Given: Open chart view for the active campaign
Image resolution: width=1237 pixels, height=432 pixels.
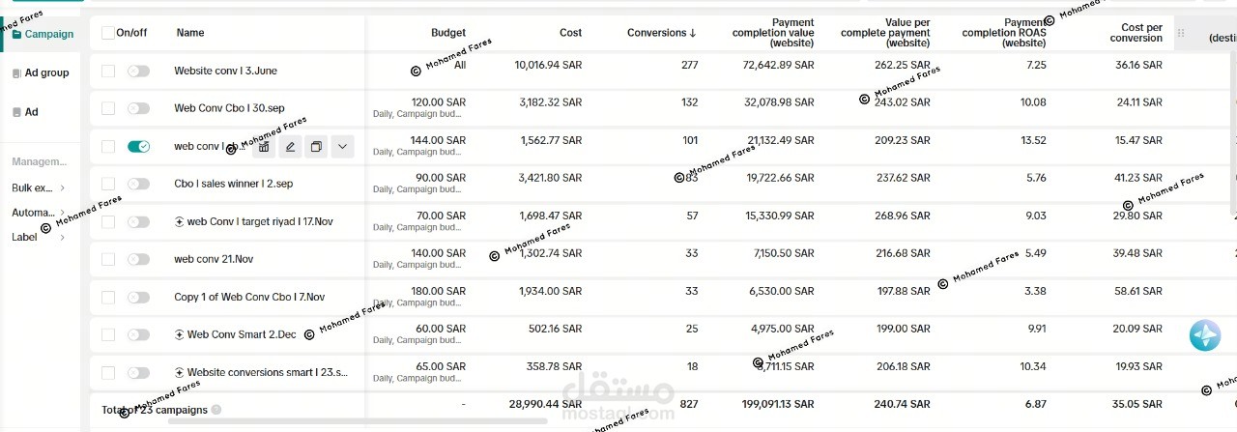Looking at the screenshot, I should (264, 147).
